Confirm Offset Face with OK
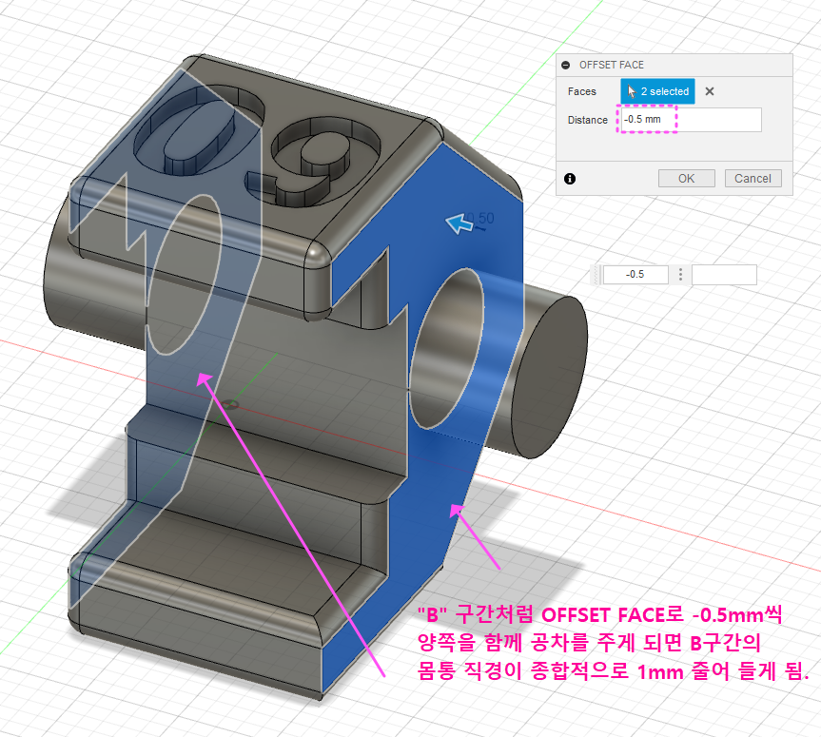Viewport: 821px width, 737px height. pyautogui.click(x=687, y=179)
